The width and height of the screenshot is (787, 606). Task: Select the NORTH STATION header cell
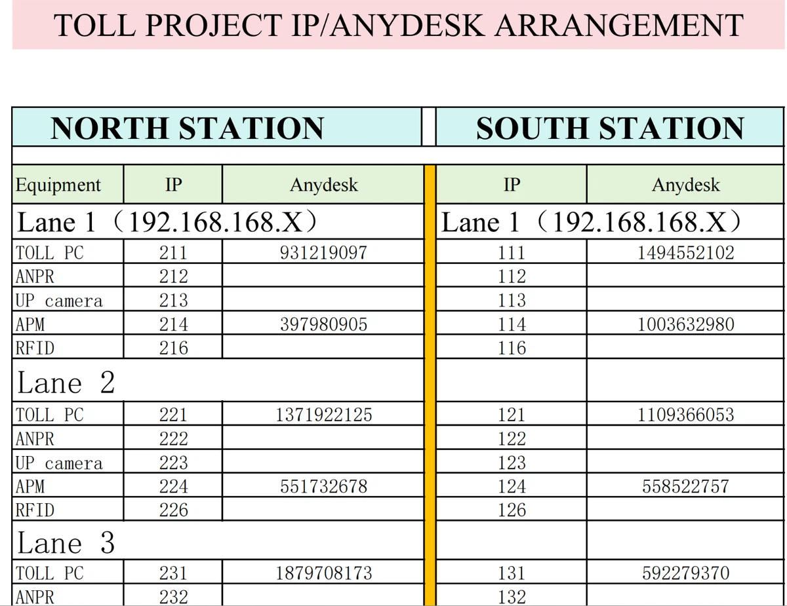pyautogui.click(x=188, y=128)
